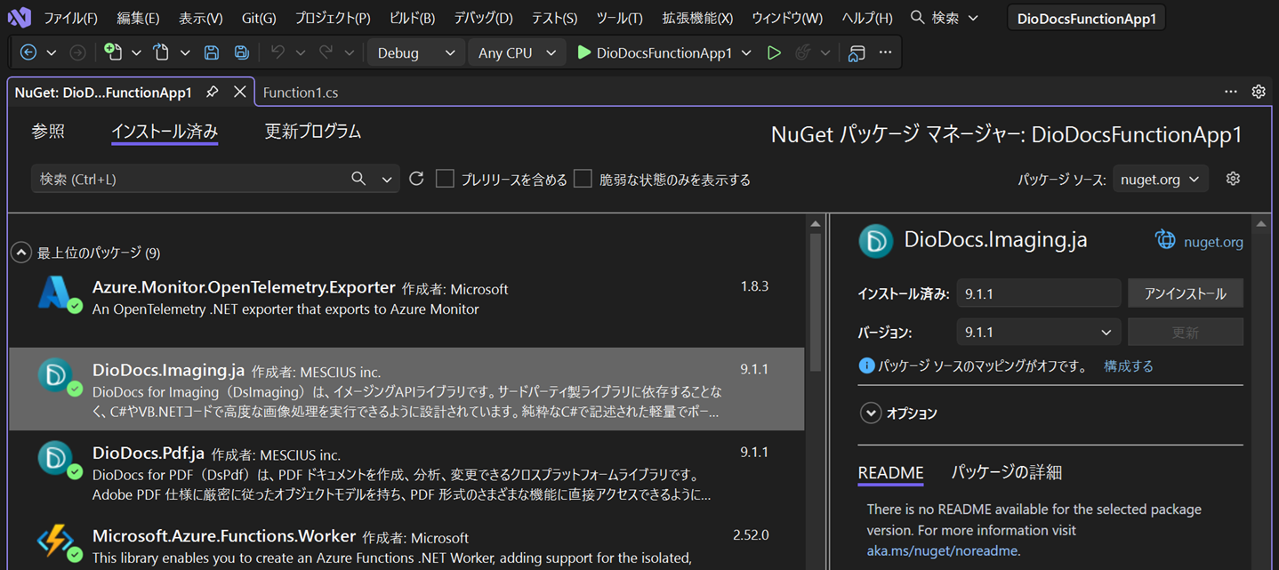
Task: Select the DioDocs.Imaging.ja package row
Action: (x=406, y=389)
